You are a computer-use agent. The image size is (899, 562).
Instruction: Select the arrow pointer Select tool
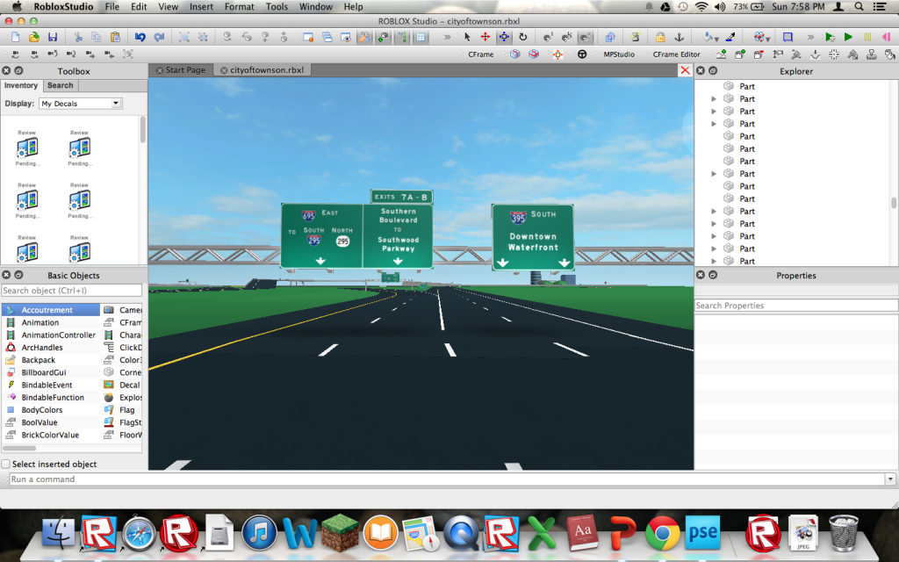click(467, 37)
